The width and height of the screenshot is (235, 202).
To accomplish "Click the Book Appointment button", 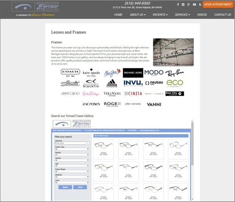I will [x=218, y=4].
